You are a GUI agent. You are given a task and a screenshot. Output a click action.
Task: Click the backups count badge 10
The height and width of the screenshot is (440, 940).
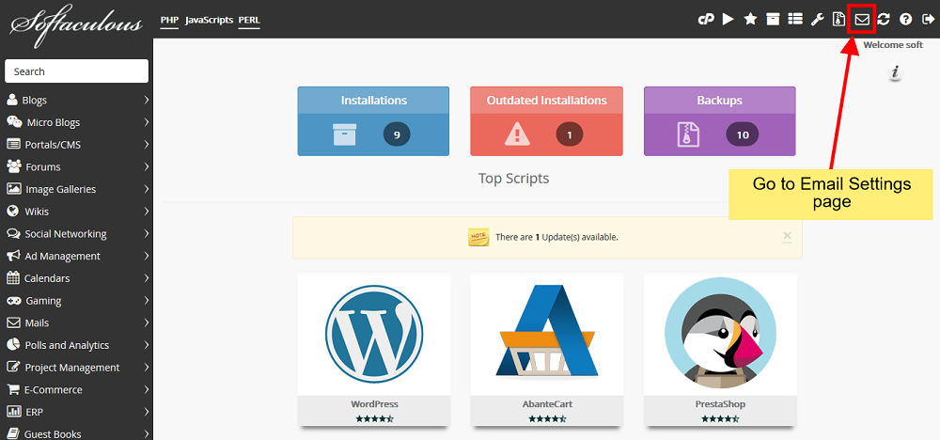coord(743,134)
